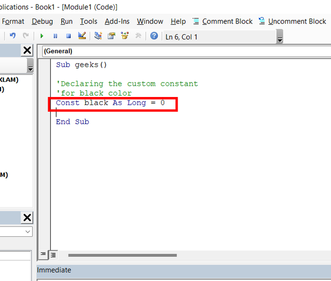Click the 'for black color' comment line
The image size is (331, 281).
point(94,93)
